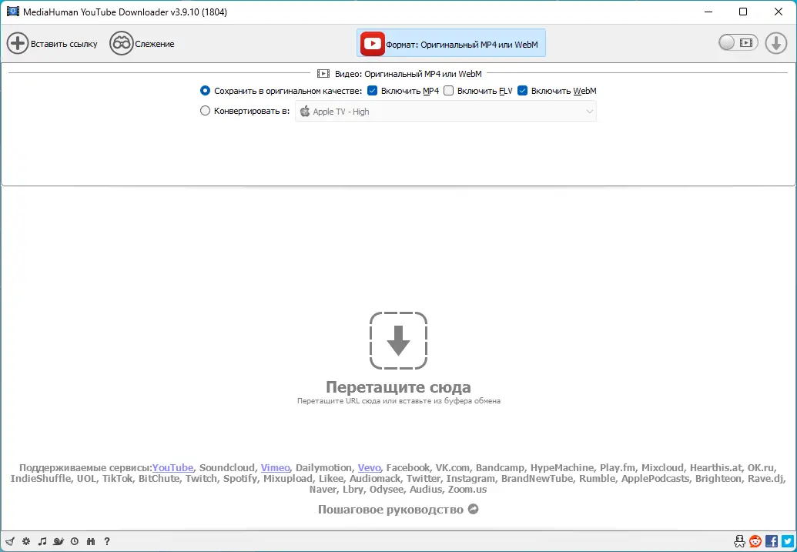Open settings via the gear icon
797x552 pixels.
tap(25, 541)
